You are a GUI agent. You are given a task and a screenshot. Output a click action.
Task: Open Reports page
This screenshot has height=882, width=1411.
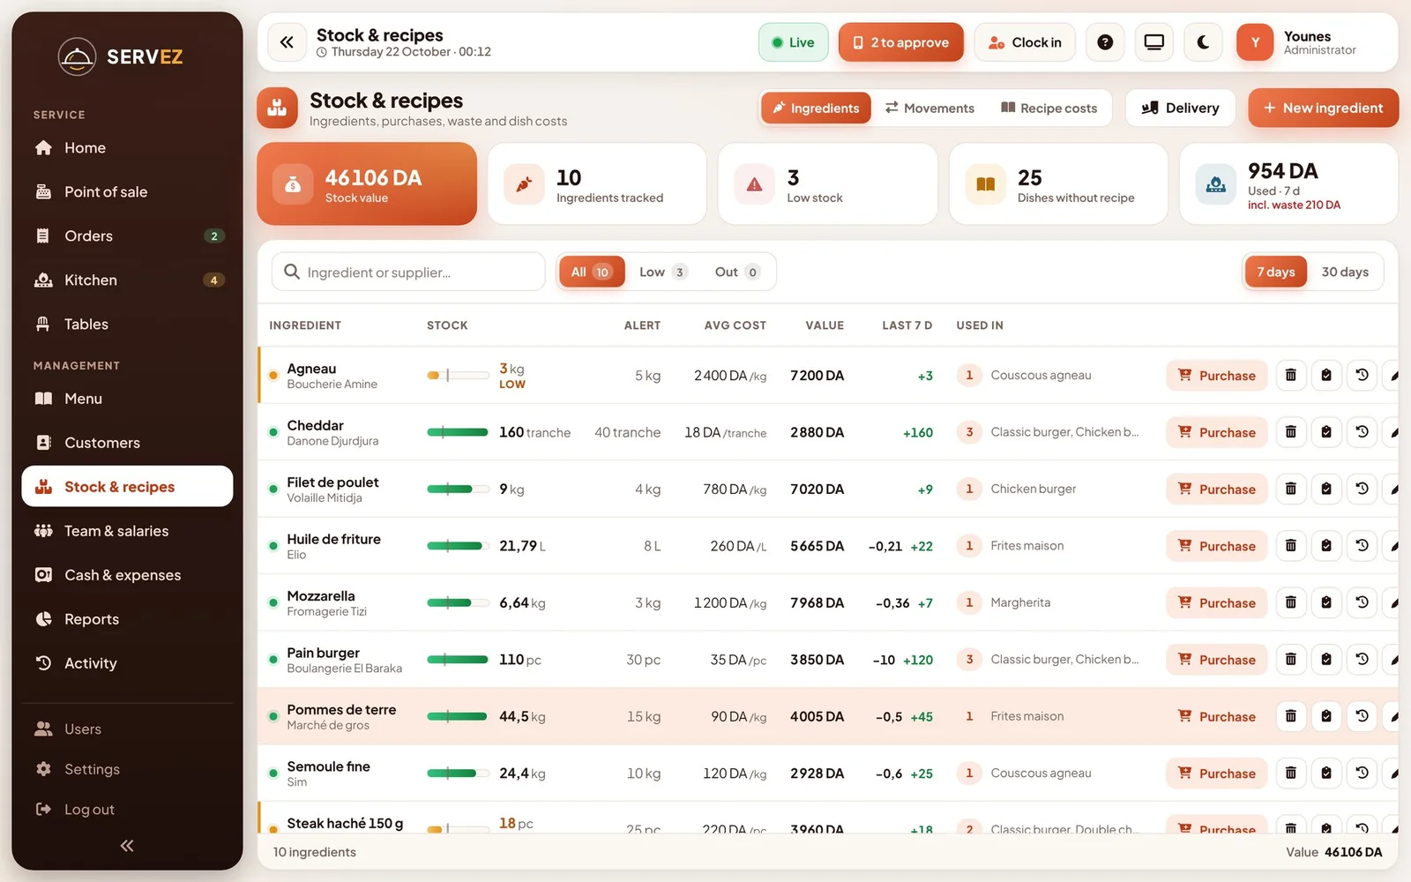[x=127, y=619]
